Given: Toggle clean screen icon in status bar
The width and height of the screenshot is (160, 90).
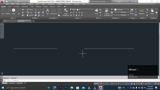Looking at the screenshot, I should 155,83.
